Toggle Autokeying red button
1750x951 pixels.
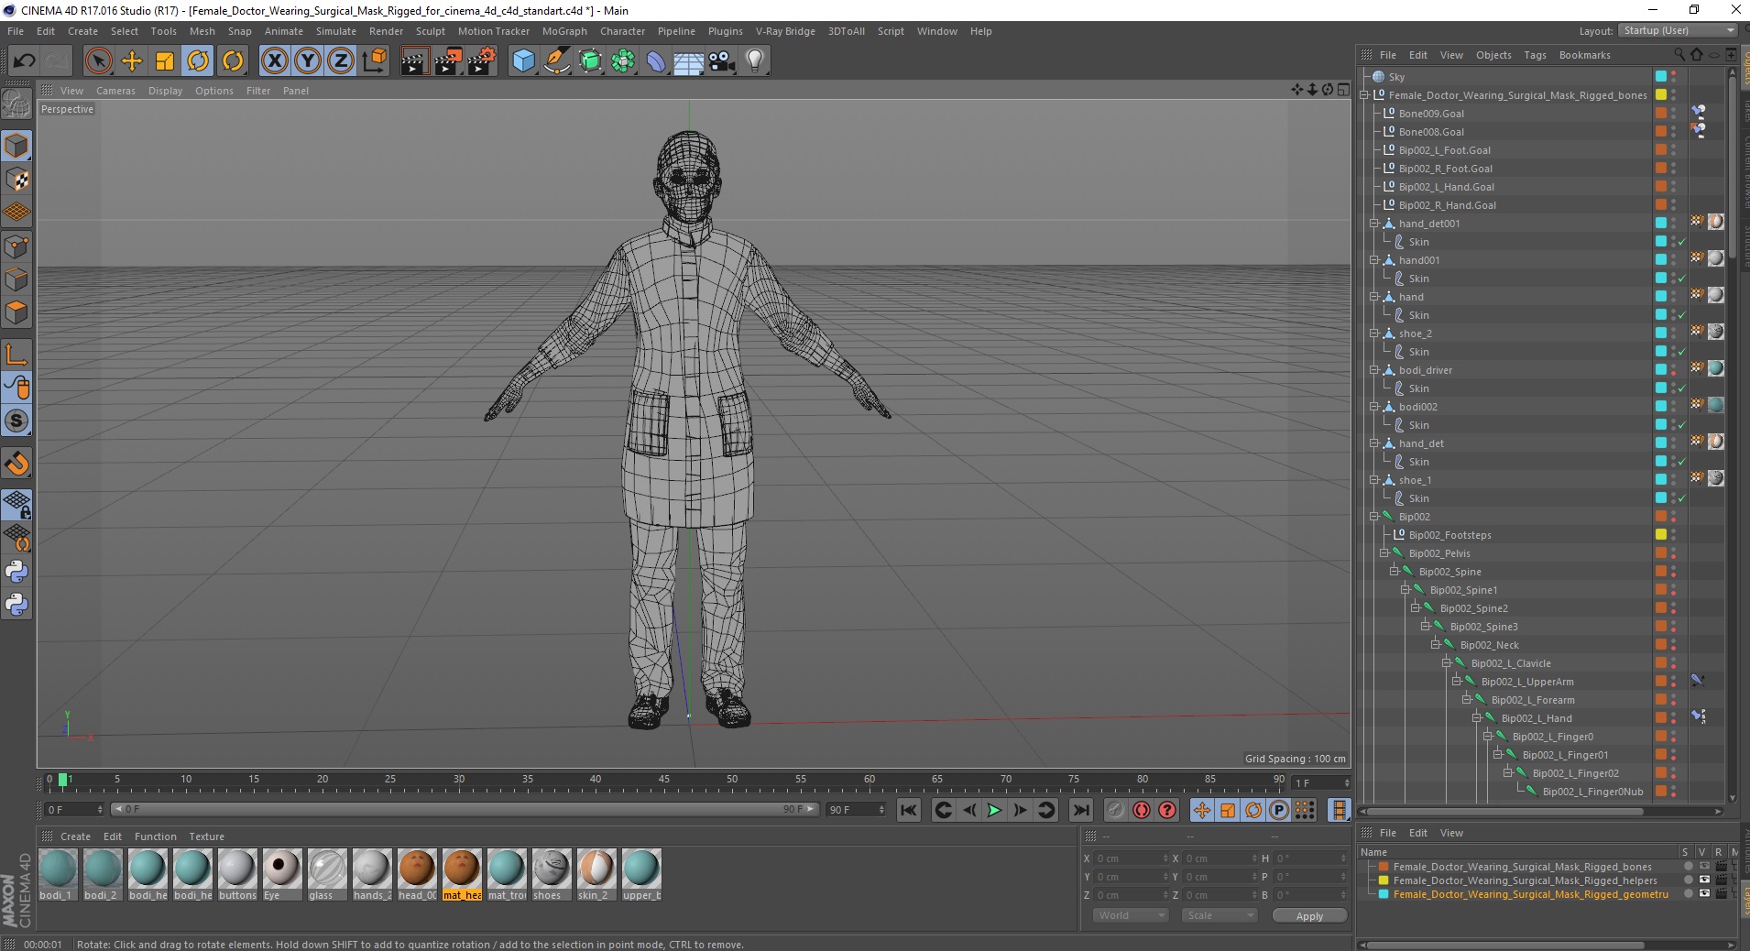click(1142, 810)
